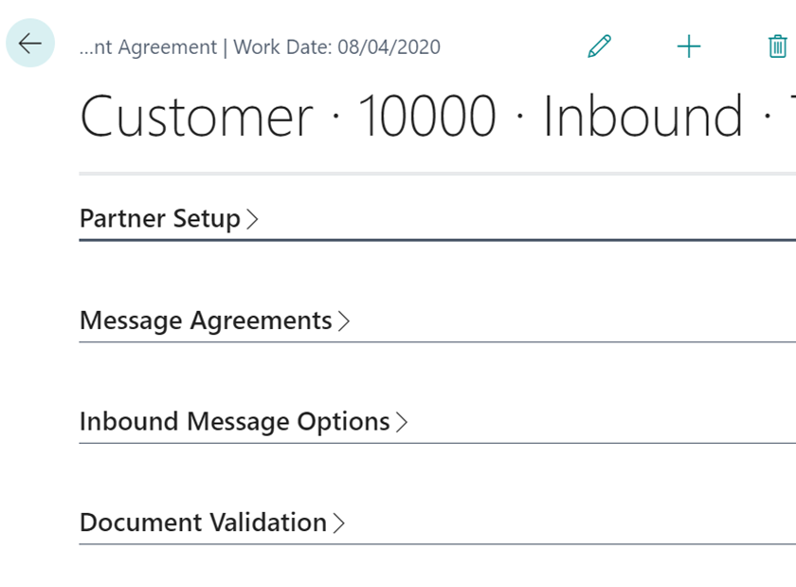The width and height of the screenshot is (796, 587).
Task: Add a new agreement via plus icon
Action: point(689,46)
